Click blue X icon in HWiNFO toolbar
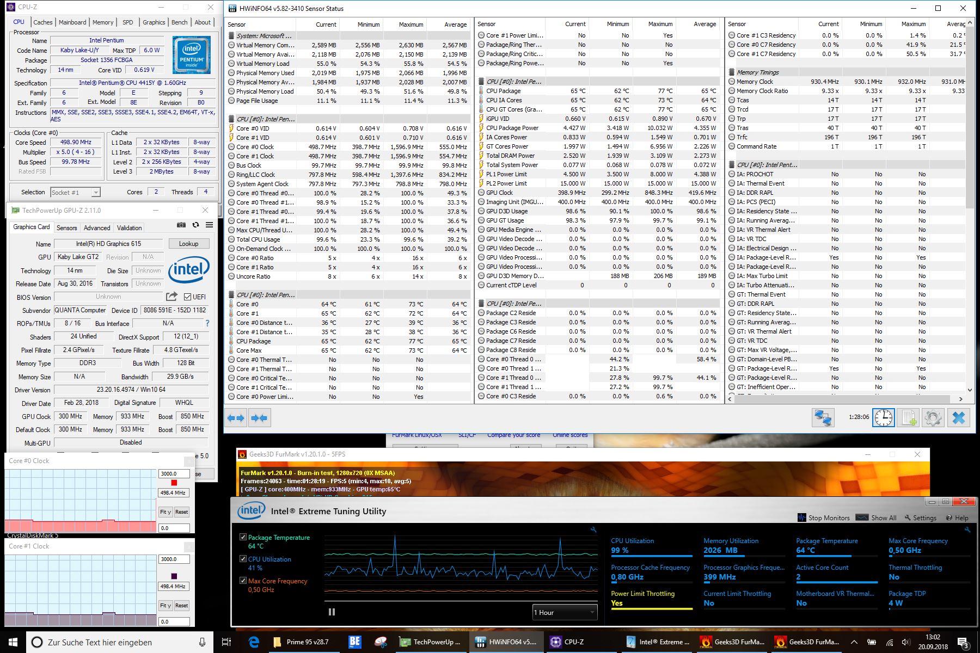Screen dimensions: 980x653 tap(959, 418)
